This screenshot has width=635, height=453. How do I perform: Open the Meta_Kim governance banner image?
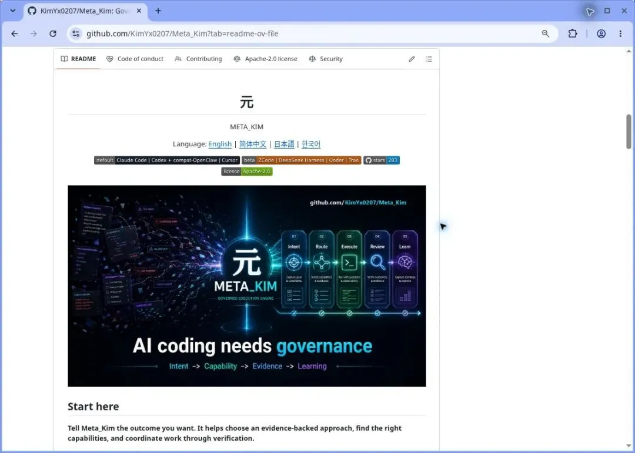(x=246, y=286)
